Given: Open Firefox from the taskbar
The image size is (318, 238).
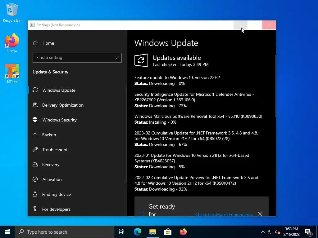Looking at the screenshot, I should pyautogui.click(x=183, y=232).
